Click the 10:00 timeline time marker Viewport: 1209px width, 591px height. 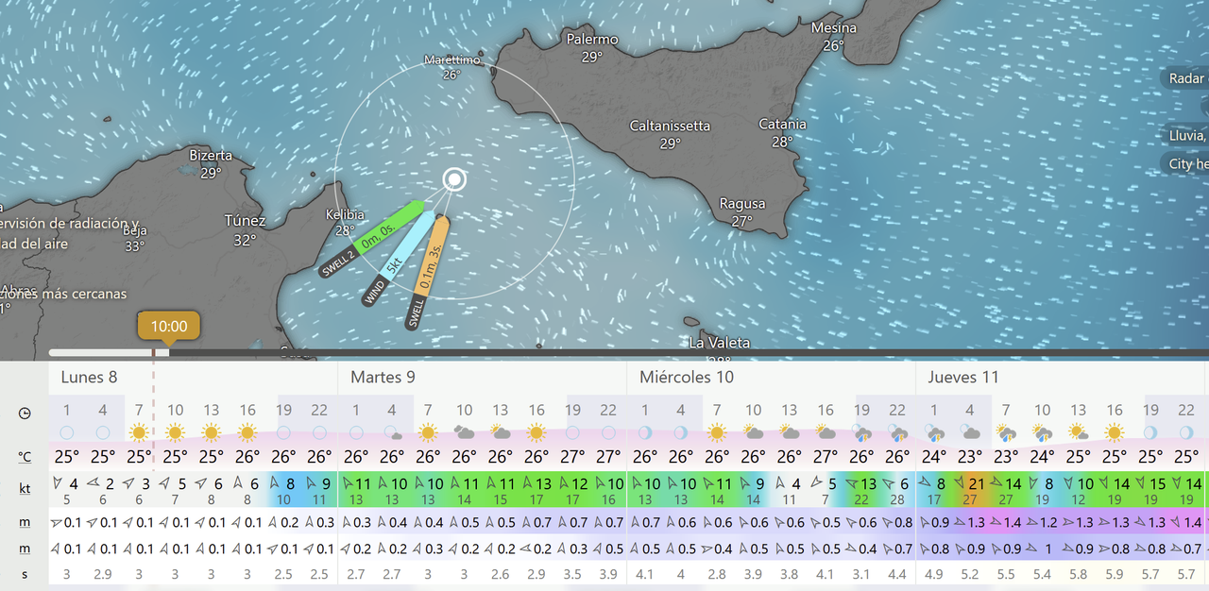pyautogui.click(x=168, y=327)
